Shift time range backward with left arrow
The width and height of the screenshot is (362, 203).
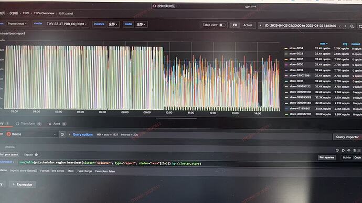tap(260, 26)
